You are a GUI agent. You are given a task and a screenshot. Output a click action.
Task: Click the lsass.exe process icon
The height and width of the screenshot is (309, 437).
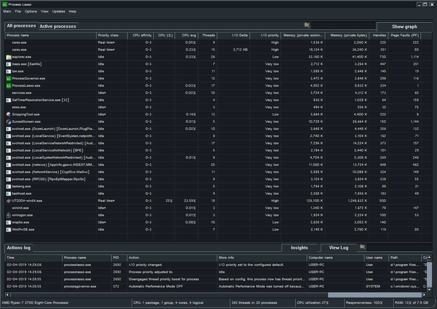[x=9, y=64]
